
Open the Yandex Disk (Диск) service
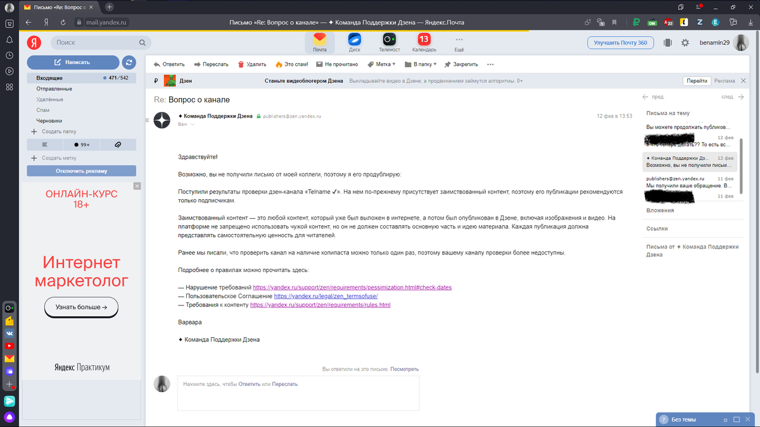(355, 42)
